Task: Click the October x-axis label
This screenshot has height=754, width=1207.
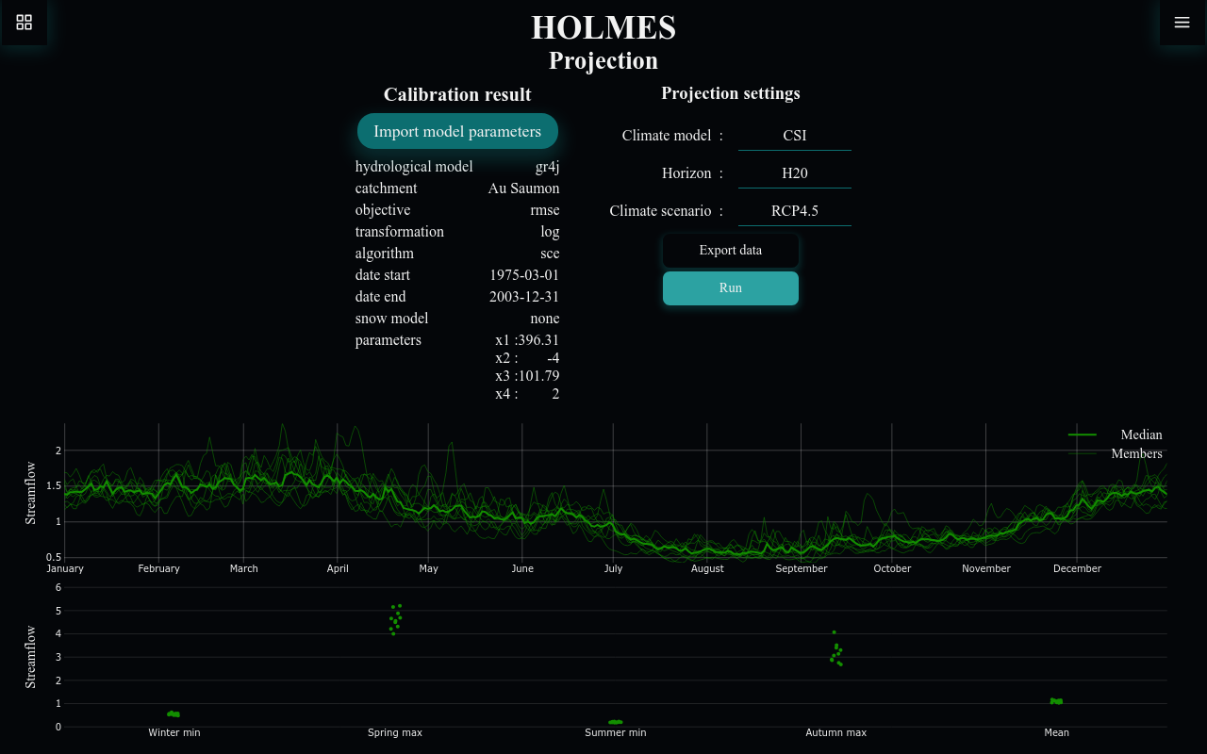Action: (892, 568)
